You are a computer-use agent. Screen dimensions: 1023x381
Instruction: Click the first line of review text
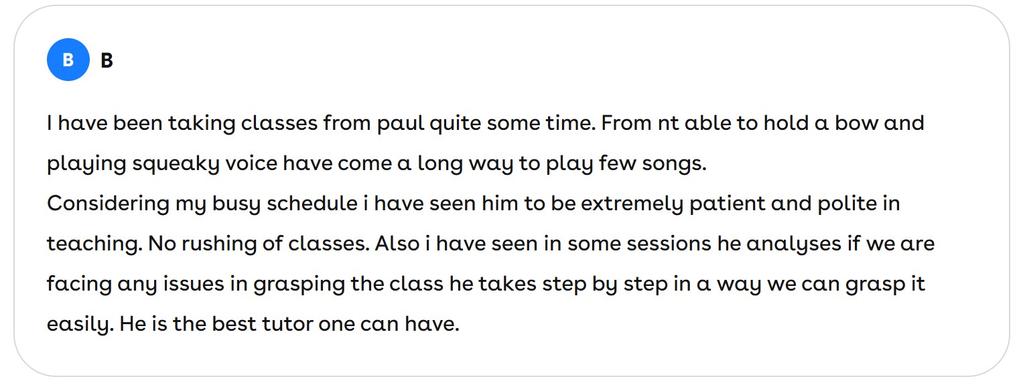(485, 124)
